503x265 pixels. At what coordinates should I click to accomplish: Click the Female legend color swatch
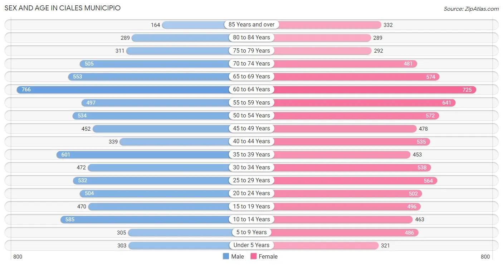[x=254, y=256]
